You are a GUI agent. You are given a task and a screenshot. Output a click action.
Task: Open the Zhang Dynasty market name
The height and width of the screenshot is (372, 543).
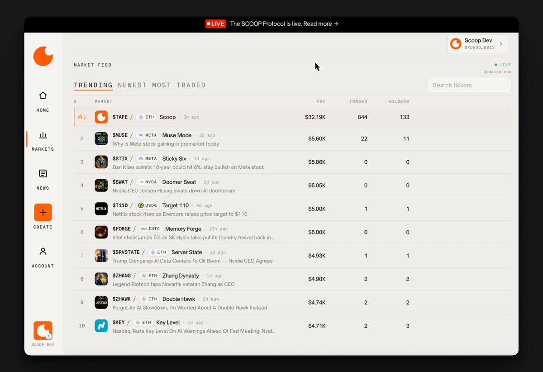point(181,276)
